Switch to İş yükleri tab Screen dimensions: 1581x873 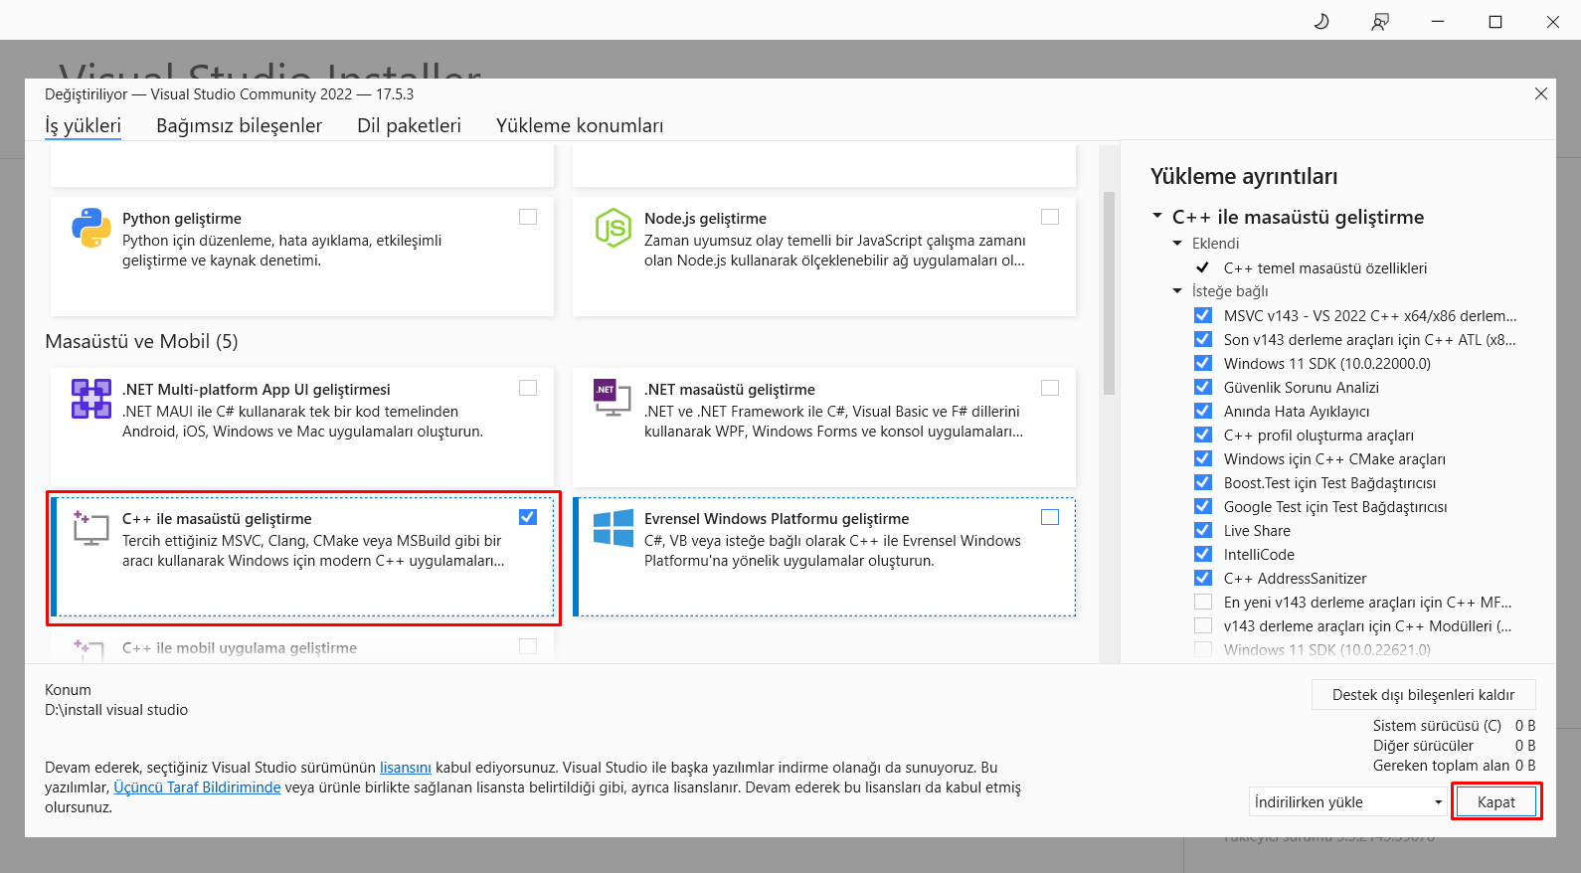[83, 125]
